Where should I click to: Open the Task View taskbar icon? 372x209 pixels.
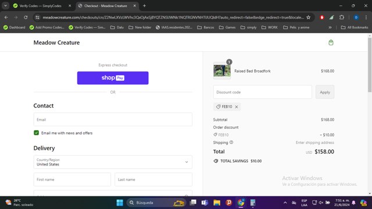[193, 203]
